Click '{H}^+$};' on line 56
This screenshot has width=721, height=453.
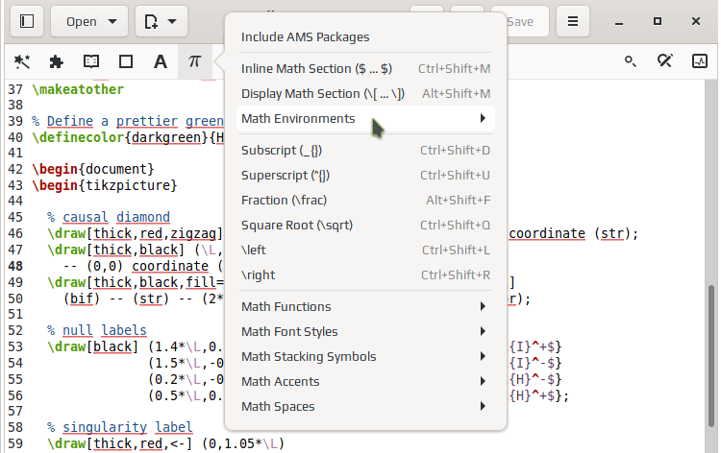click(539, 395)
